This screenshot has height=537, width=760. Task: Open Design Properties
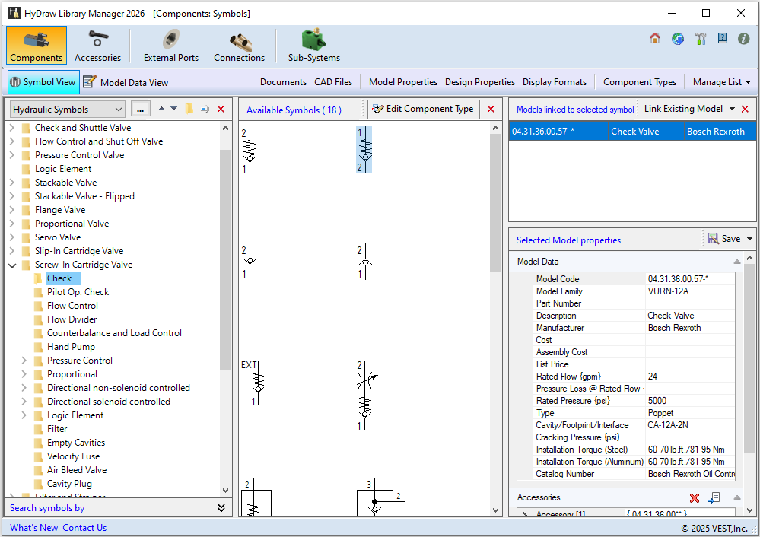(480, 82)
